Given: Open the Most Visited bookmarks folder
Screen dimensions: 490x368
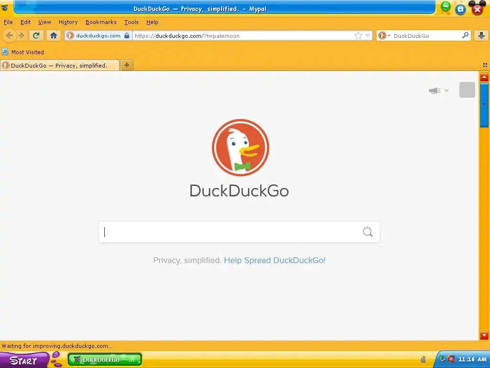Looking at the screenshot, I should click(23, 52).
